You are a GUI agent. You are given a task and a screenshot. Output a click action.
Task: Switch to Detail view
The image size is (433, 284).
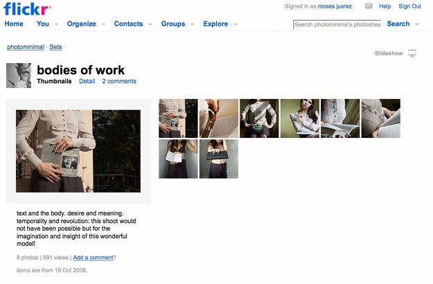[x=87, y=81]
